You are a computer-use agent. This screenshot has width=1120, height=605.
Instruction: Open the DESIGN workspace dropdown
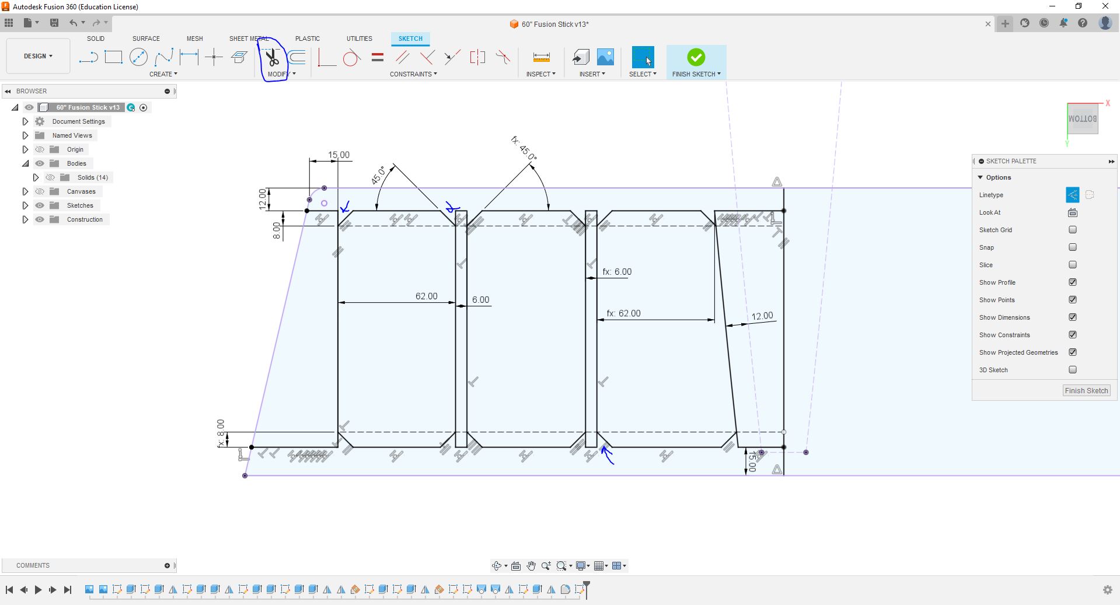38,56
